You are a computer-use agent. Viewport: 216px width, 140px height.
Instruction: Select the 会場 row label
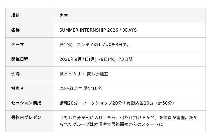pyautogui.click(x=15, y=74)
